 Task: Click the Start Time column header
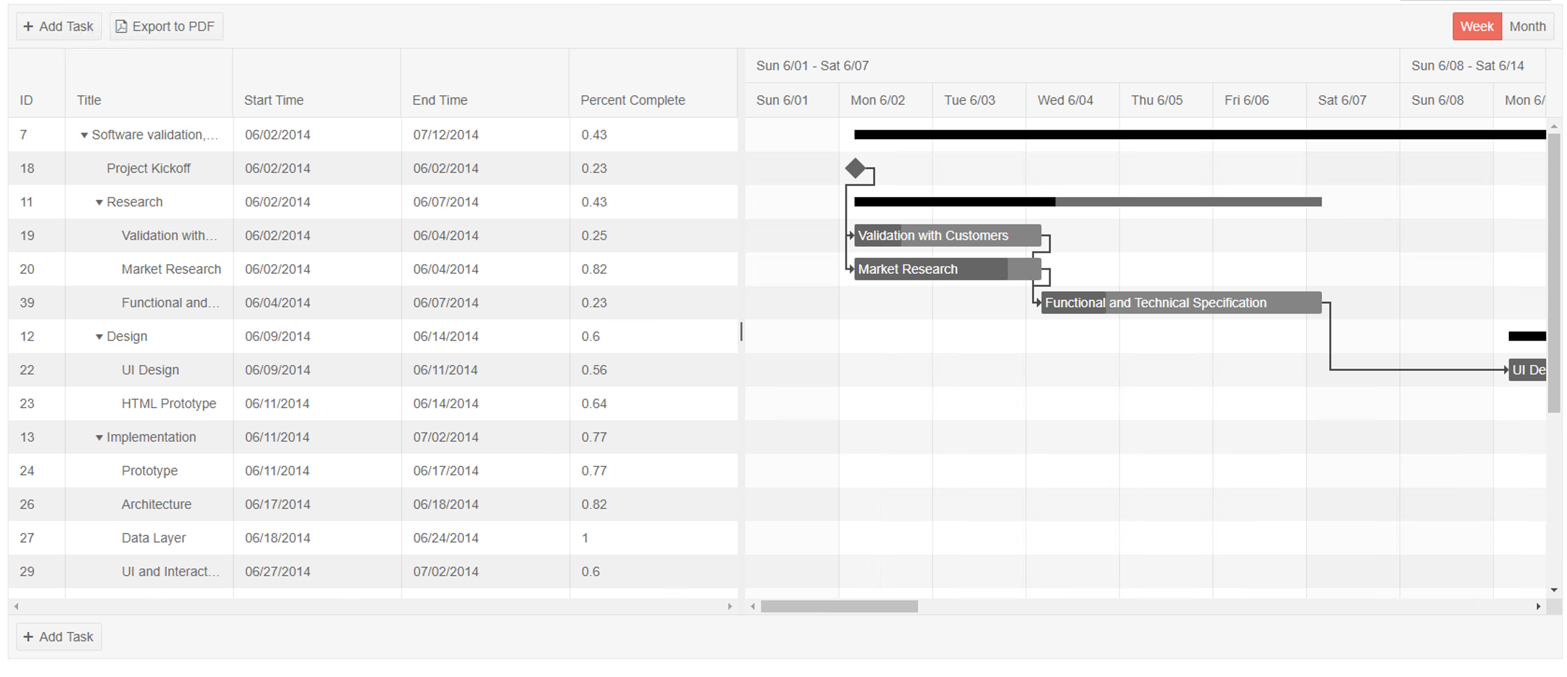(274, 100)
